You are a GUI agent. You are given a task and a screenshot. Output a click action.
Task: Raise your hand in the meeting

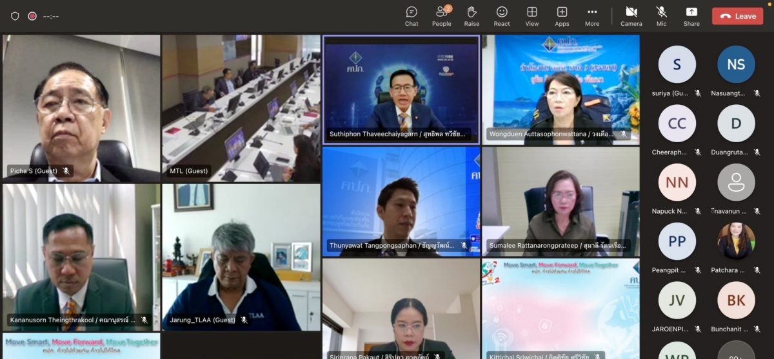[x=471, y=16]
